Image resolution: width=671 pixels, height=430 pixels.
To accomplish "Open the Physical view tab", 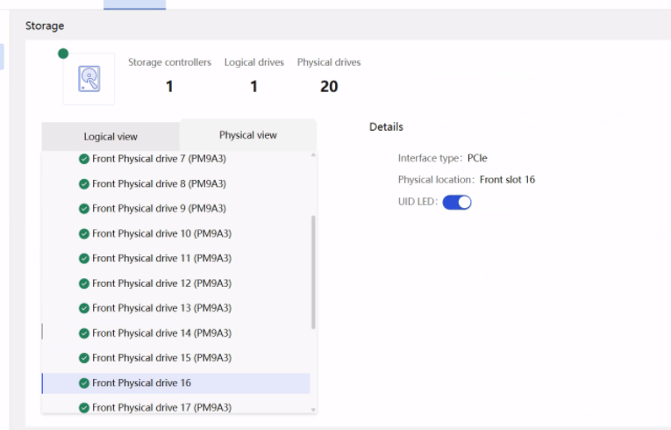I will tap(248, 135).
